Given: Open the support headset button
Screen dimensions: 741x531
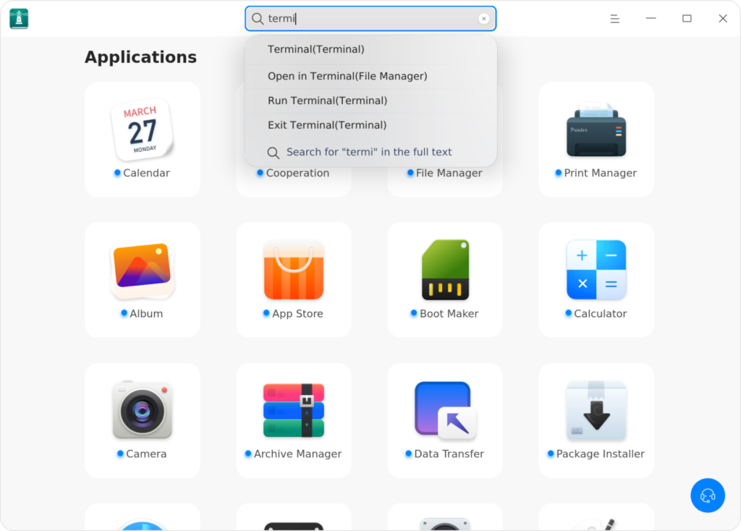Looking at the screenshot, I should [708, 495].
